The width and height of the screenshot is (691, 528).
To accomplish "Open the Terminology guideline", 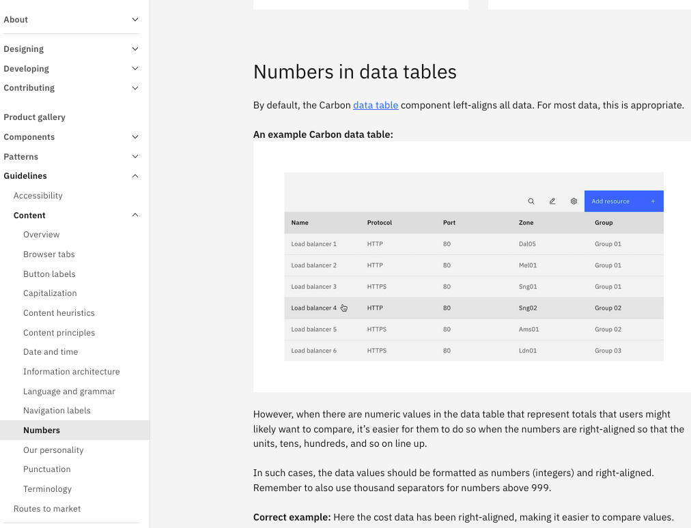I will point(47,489).
